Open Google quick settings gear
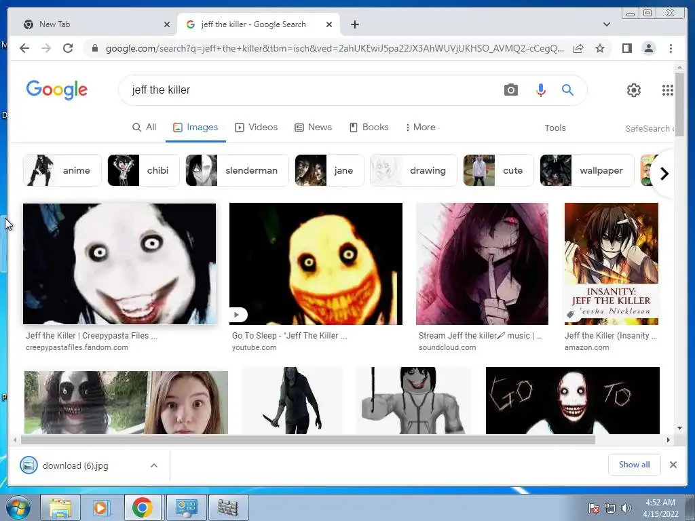695x521 pixels. tap(634, 90)
